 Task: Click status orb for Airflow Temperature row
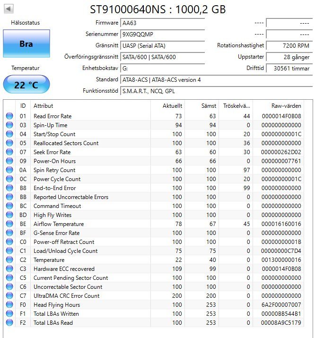[9, 224]
